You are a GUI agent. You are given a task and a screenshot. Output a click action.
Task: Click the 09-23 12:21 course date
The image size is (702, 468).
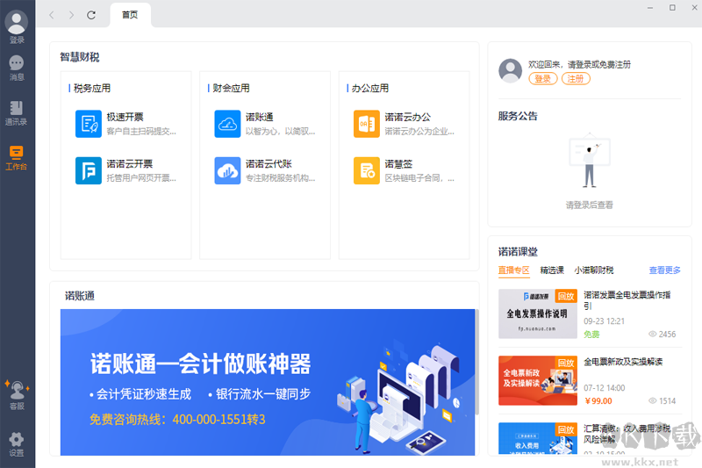pos(604,321)
